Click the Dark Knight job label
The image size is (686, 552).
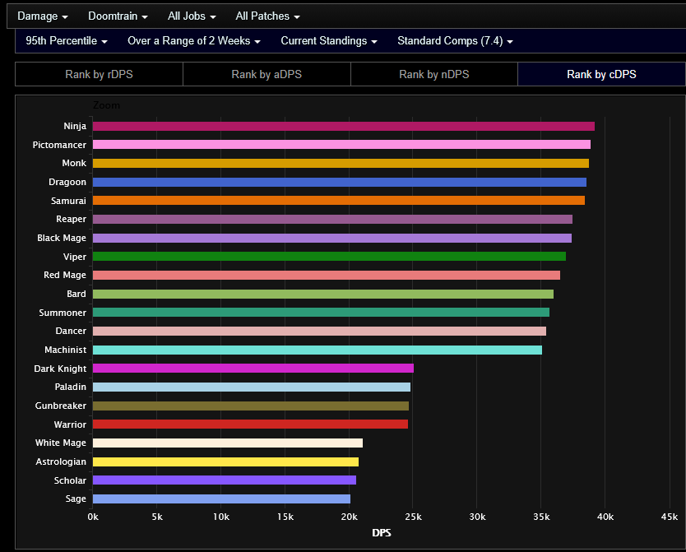pyautogui.click(x=60, y=369)
